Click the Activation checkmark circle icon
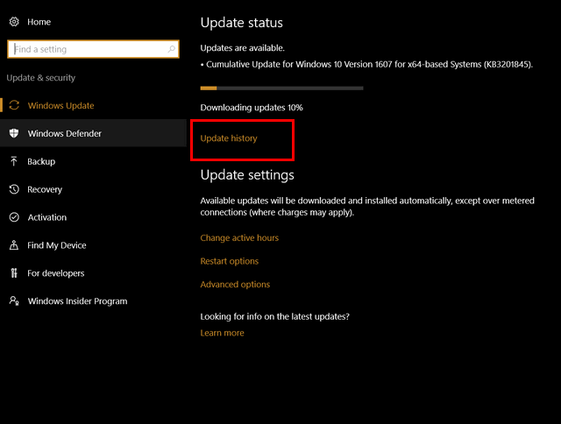The image size is (561, 424). (x=14, y=217)
